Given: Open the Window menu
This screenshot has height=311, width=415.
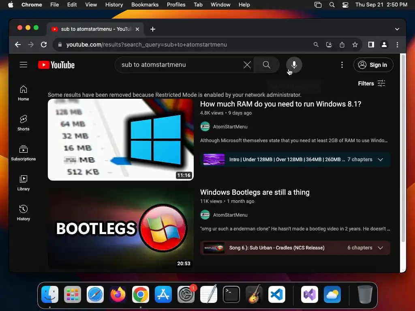Looking at the screenshot, I should click(220, 5).
